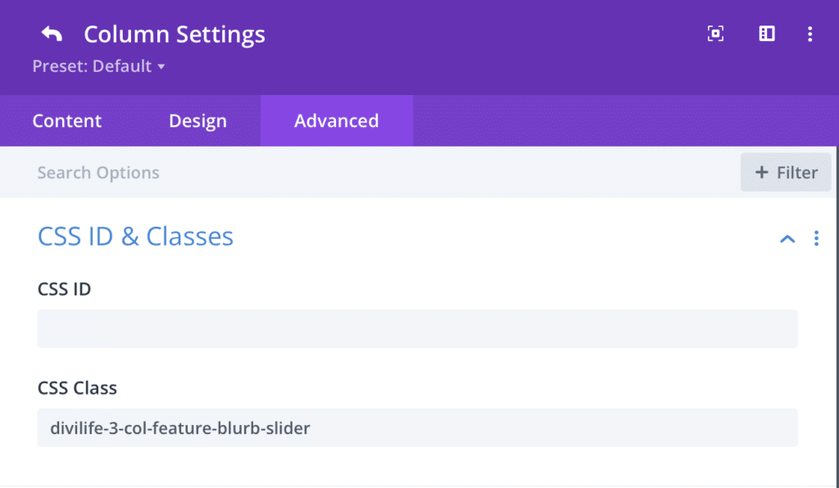Click the plus icon beside Filter

point(762,173)
